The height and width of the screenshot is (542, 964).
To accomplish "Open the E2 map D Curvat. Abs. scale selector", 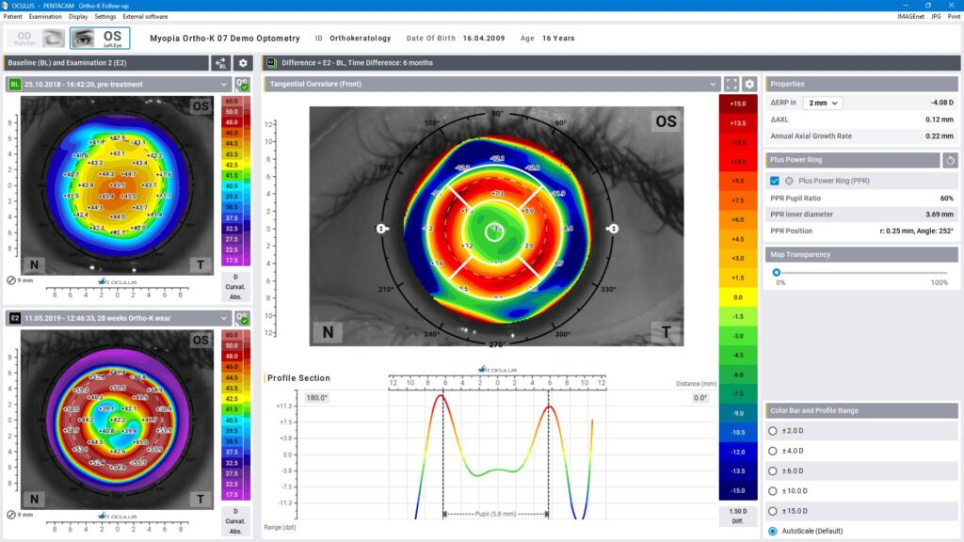I will (235, 521).
